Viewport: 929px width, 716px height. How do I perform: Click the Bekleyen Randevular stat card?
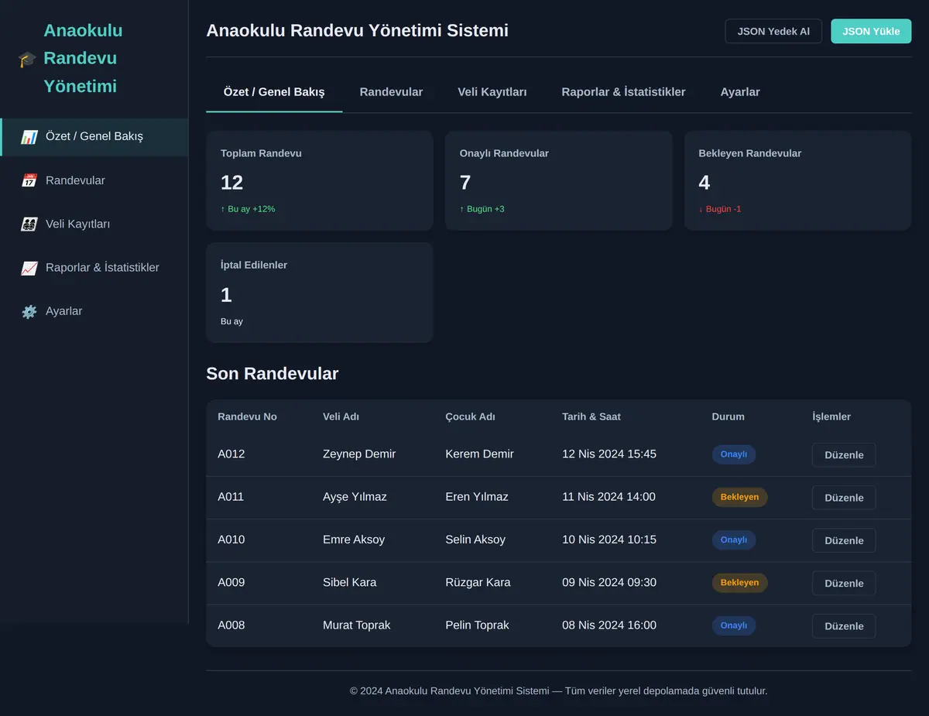[x=798, y=180]
